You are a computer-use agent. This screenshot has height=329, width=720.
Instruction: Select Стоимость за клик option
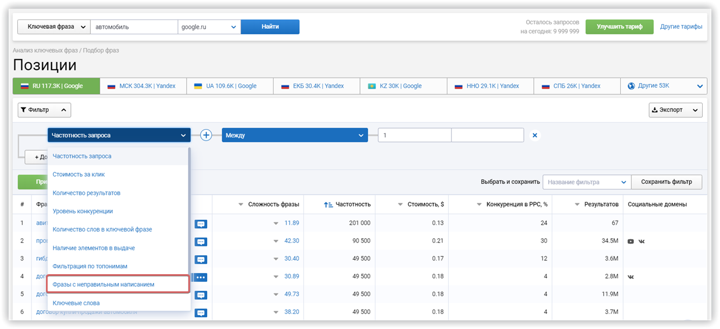[117, 174]
